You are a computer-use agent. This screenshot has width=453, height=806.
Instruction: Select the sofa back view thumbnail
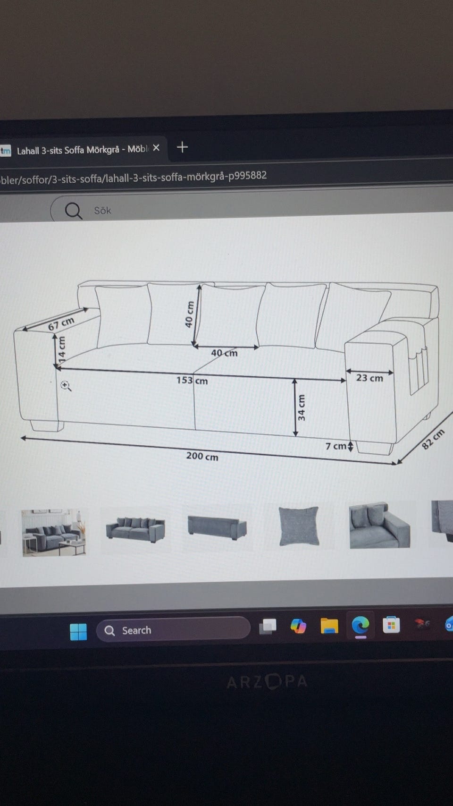[218, 526]
